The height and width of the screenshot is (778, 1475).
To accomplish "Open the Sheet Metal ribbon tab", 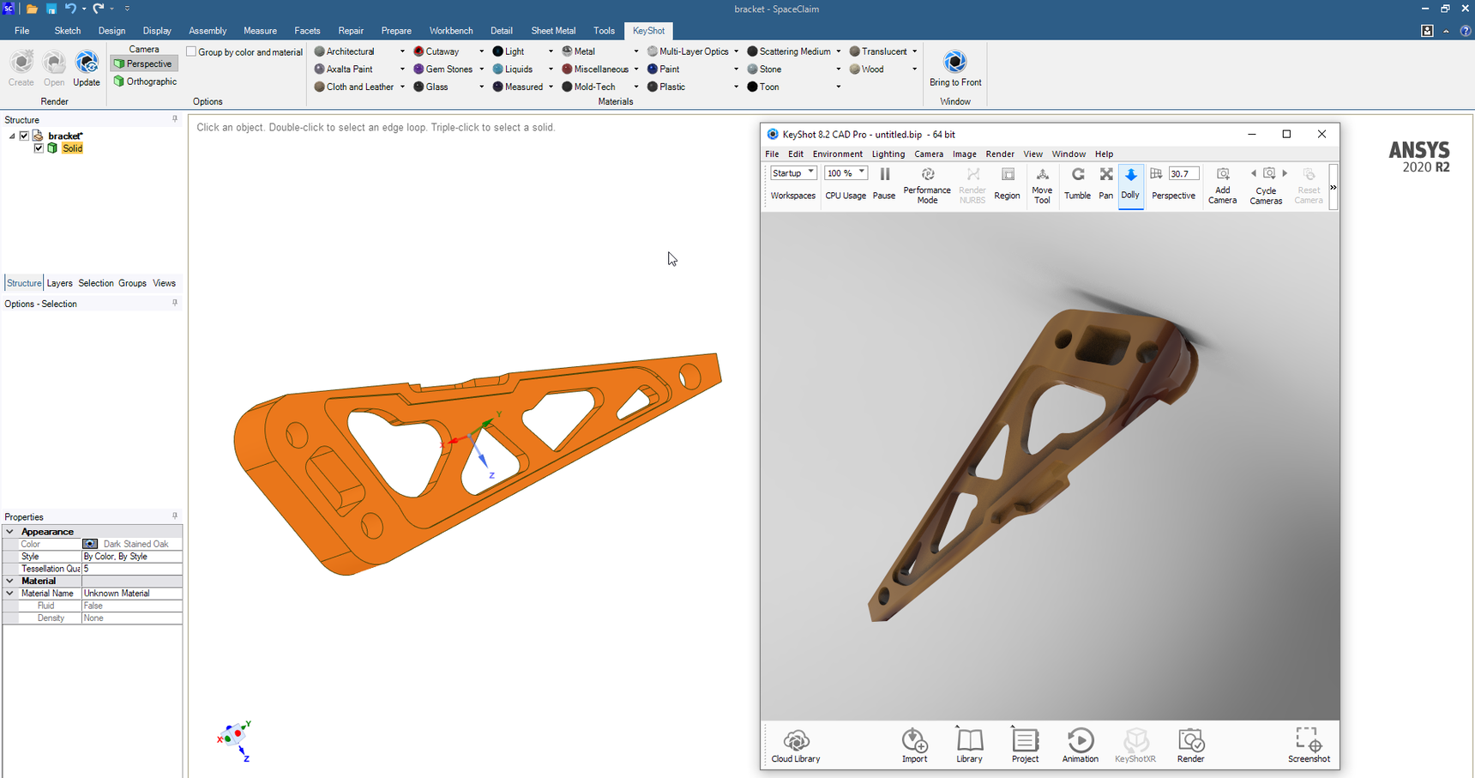I will pos(553,31).
